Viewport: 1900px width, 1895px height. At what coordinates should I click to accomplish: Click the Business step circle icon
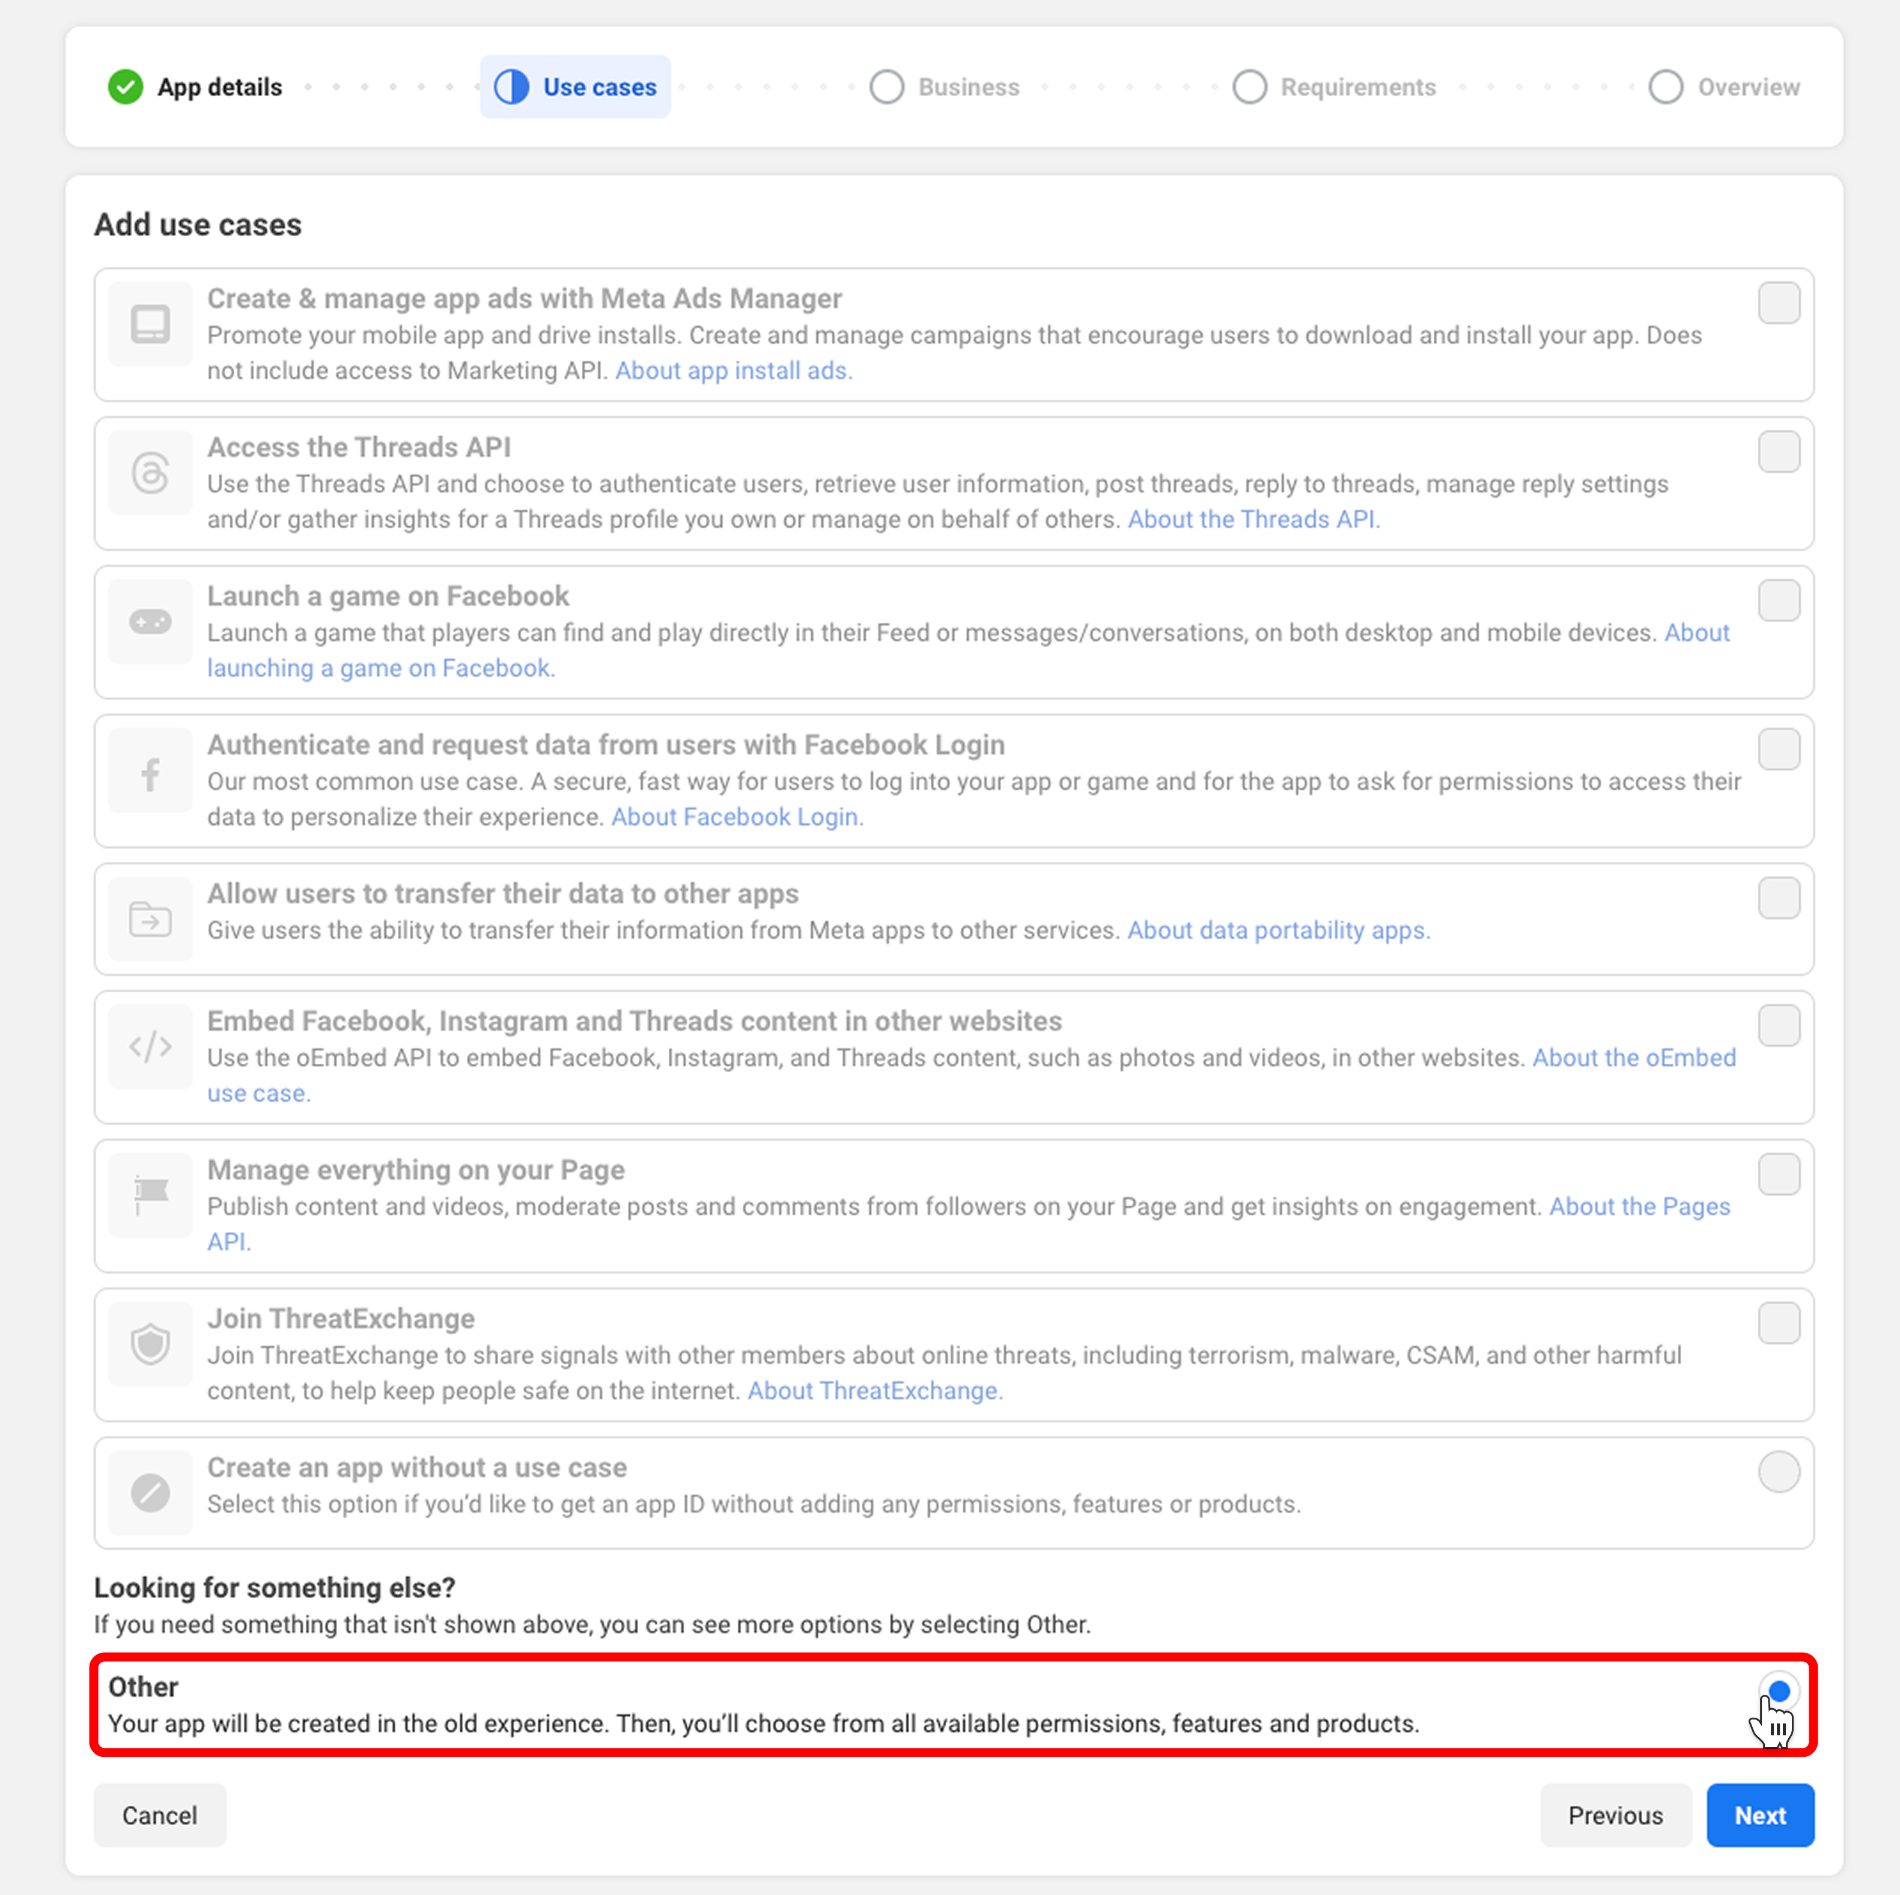(886, 87)
